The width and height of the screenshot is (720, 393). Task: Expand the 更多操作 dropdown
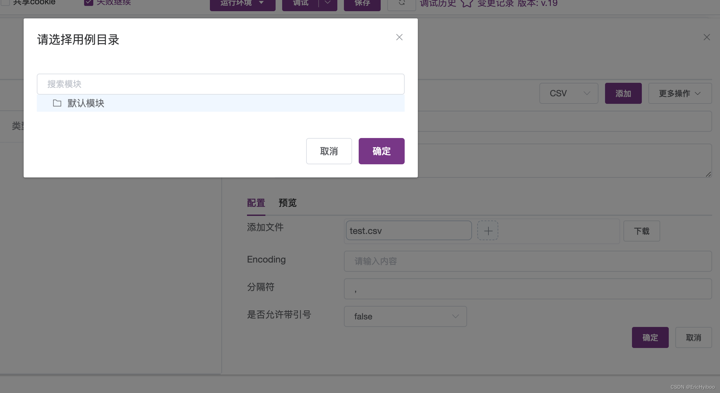pos(680,93)
